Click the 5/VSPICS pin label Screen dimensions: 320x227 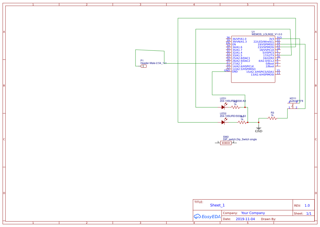pos(268,53)
